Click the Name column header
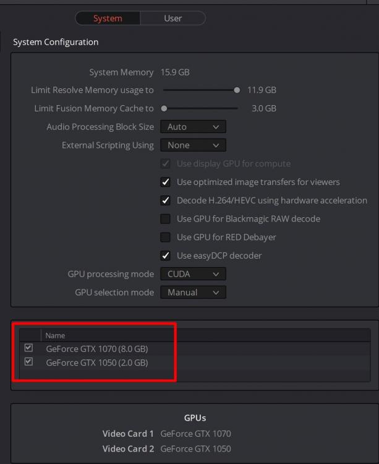Screen dimensions: 379x464 point(55,335)
